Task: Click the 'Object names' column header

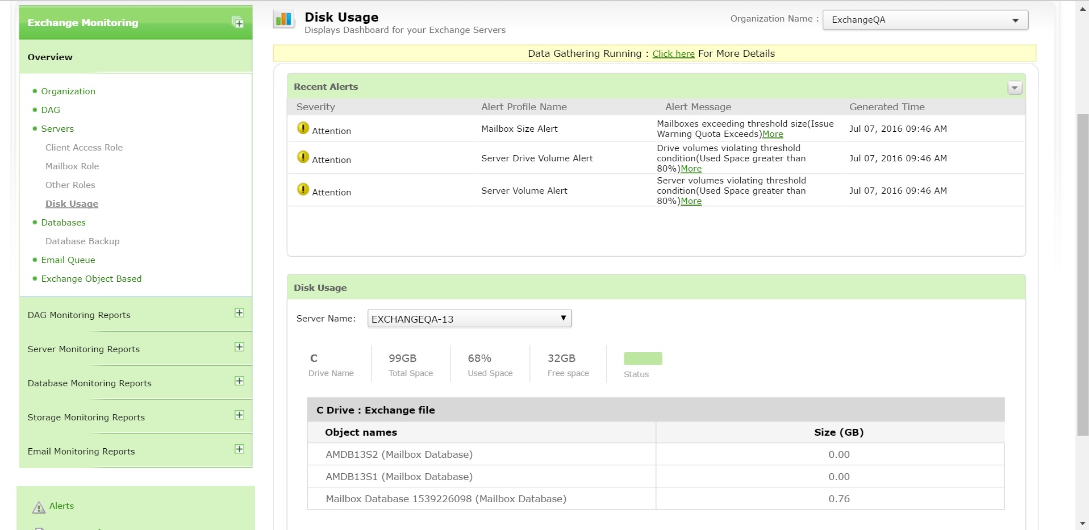Action: click(x=361, y=432)
